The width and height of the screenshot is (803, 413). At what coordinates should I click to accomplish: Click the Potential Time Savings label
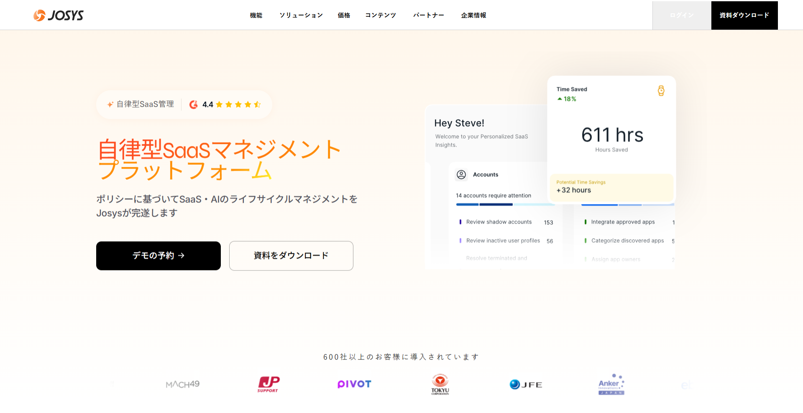(x=581, y=182)
